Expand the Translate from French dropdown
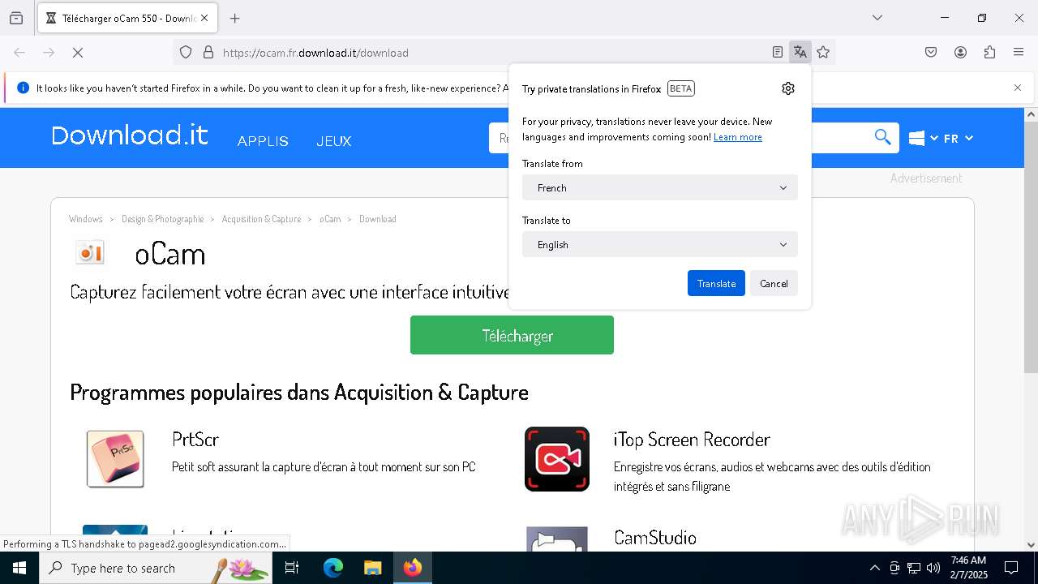 pos(660,187)
